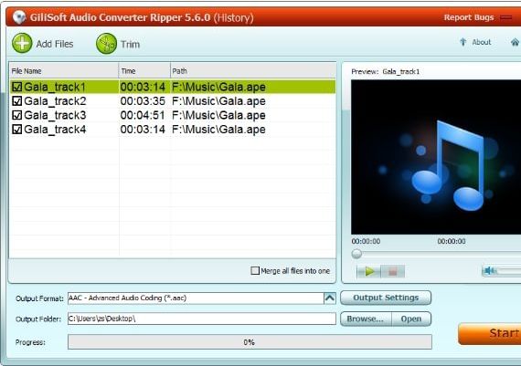Sort by the Path column header
Viewport: 521px width, 366px height.
(x=253, y=70)
